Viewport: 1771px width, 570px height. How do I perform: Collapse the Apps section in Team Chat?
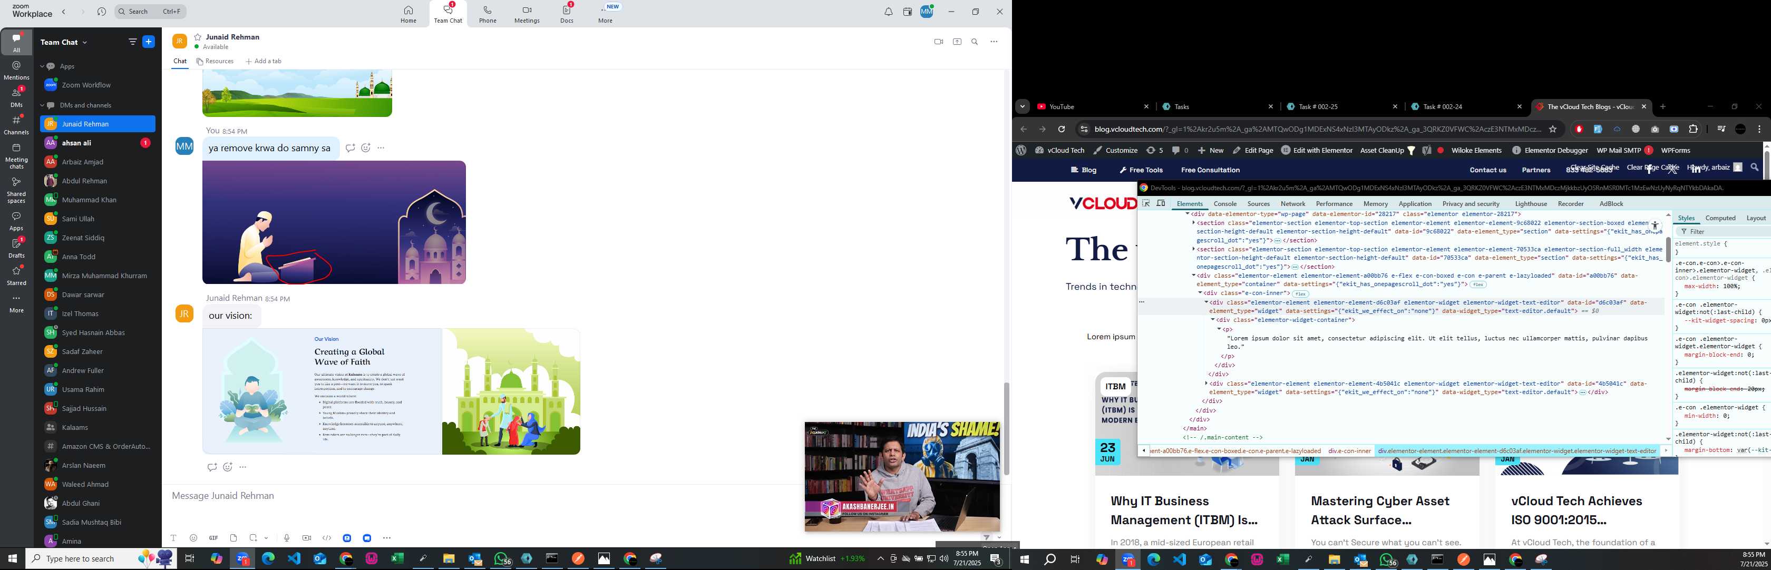point(42,66)
